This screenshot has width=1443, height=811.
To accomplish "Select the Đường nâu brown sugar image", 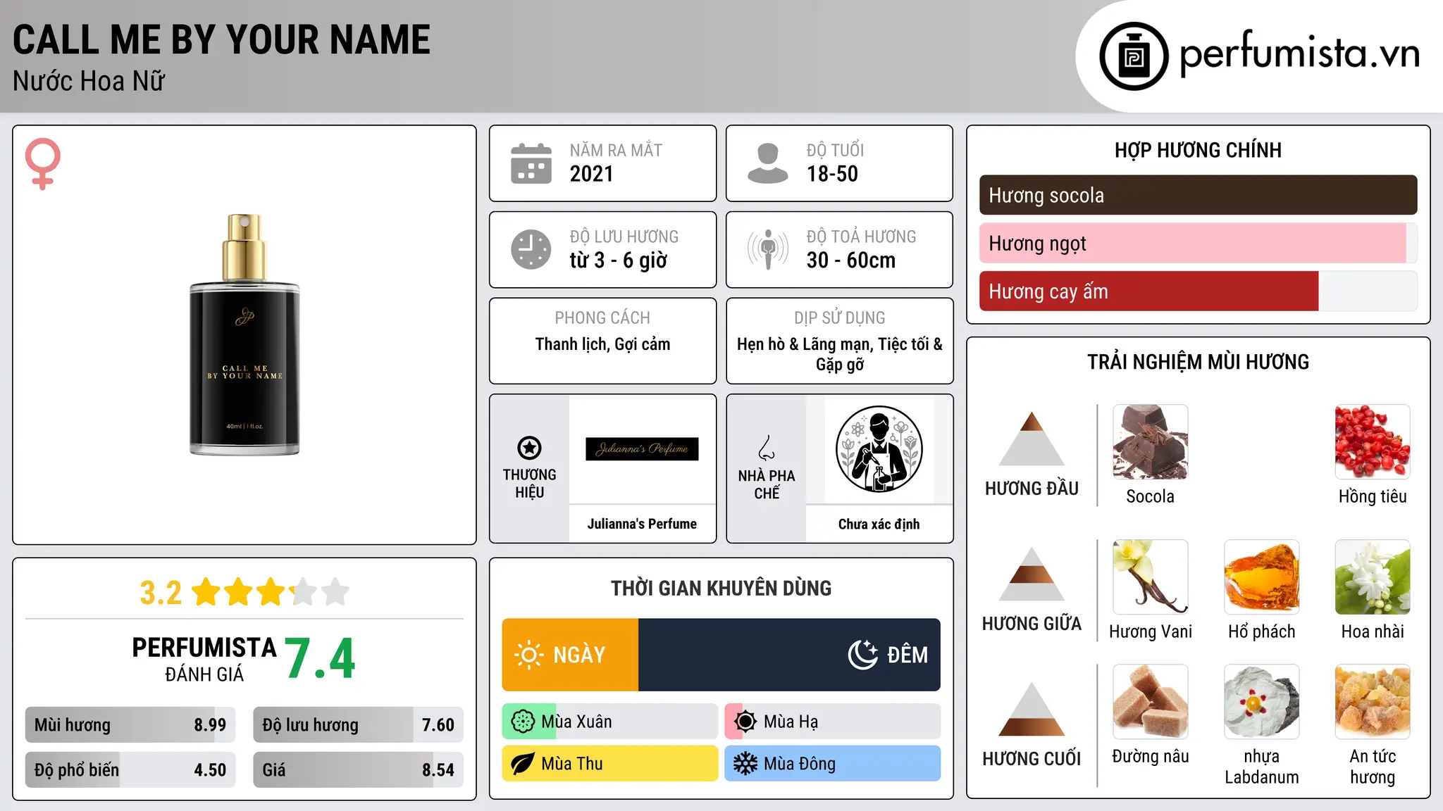I will tap(1151, 702).
